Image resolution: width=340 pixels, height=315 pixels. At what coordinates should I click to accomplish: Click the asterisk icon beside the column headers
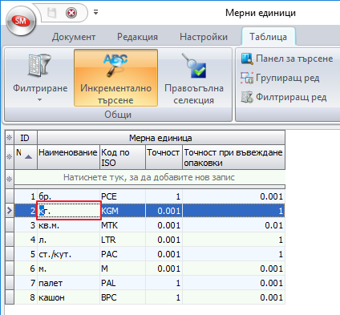tap(10, 157)
